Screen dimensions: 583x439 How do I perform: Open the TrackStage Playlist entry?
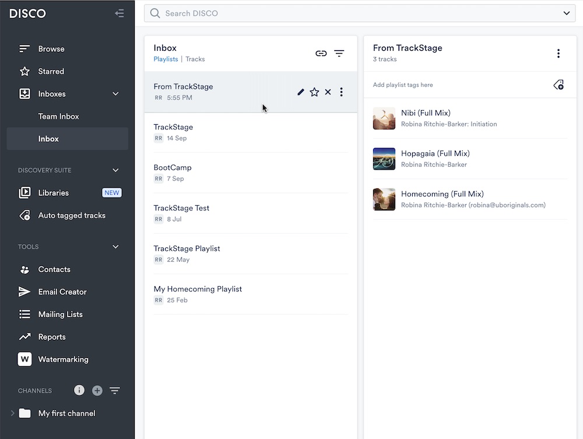(x=251, y=254)
